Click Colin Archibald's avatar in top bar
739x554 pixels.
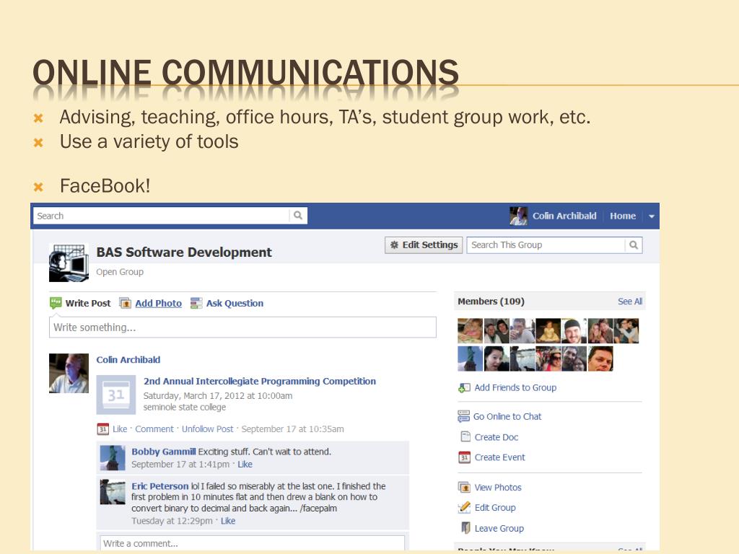click(518, 216)
